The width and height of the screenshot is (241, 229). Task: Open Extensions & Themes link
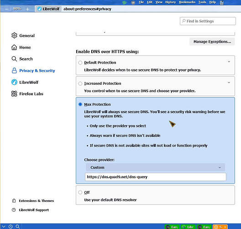pyautogui.click(x=37, y=201)
